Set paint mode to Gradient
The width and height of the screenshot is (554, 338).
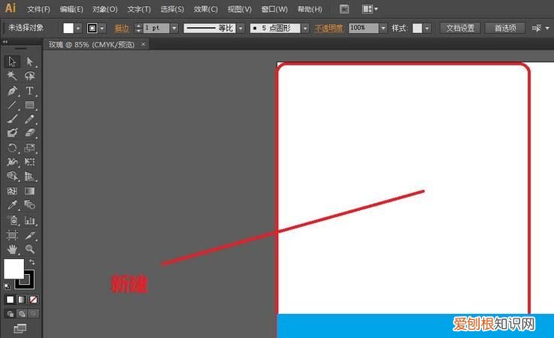(x=22, y=300)
